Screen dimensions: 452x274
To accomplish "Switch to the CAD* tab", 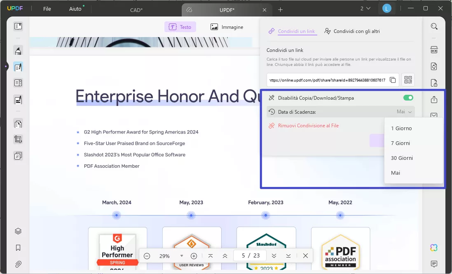I will click(136, 10).
